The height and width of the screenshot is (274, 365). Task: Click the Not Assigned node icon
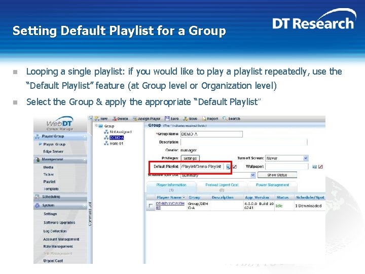(x=106, y=132)
